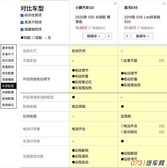Click the 电动行李厢 row label

(32, 129)
